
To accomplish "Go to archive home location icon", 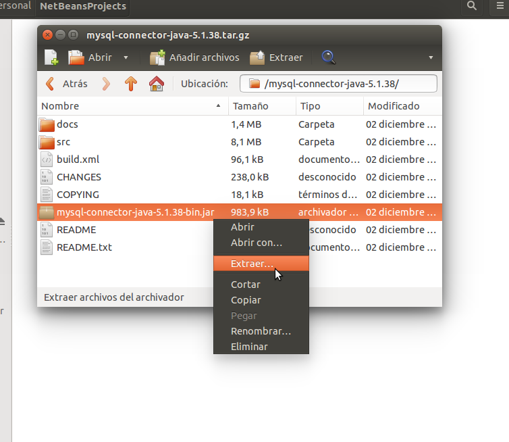I will click(x=157, y=84).
